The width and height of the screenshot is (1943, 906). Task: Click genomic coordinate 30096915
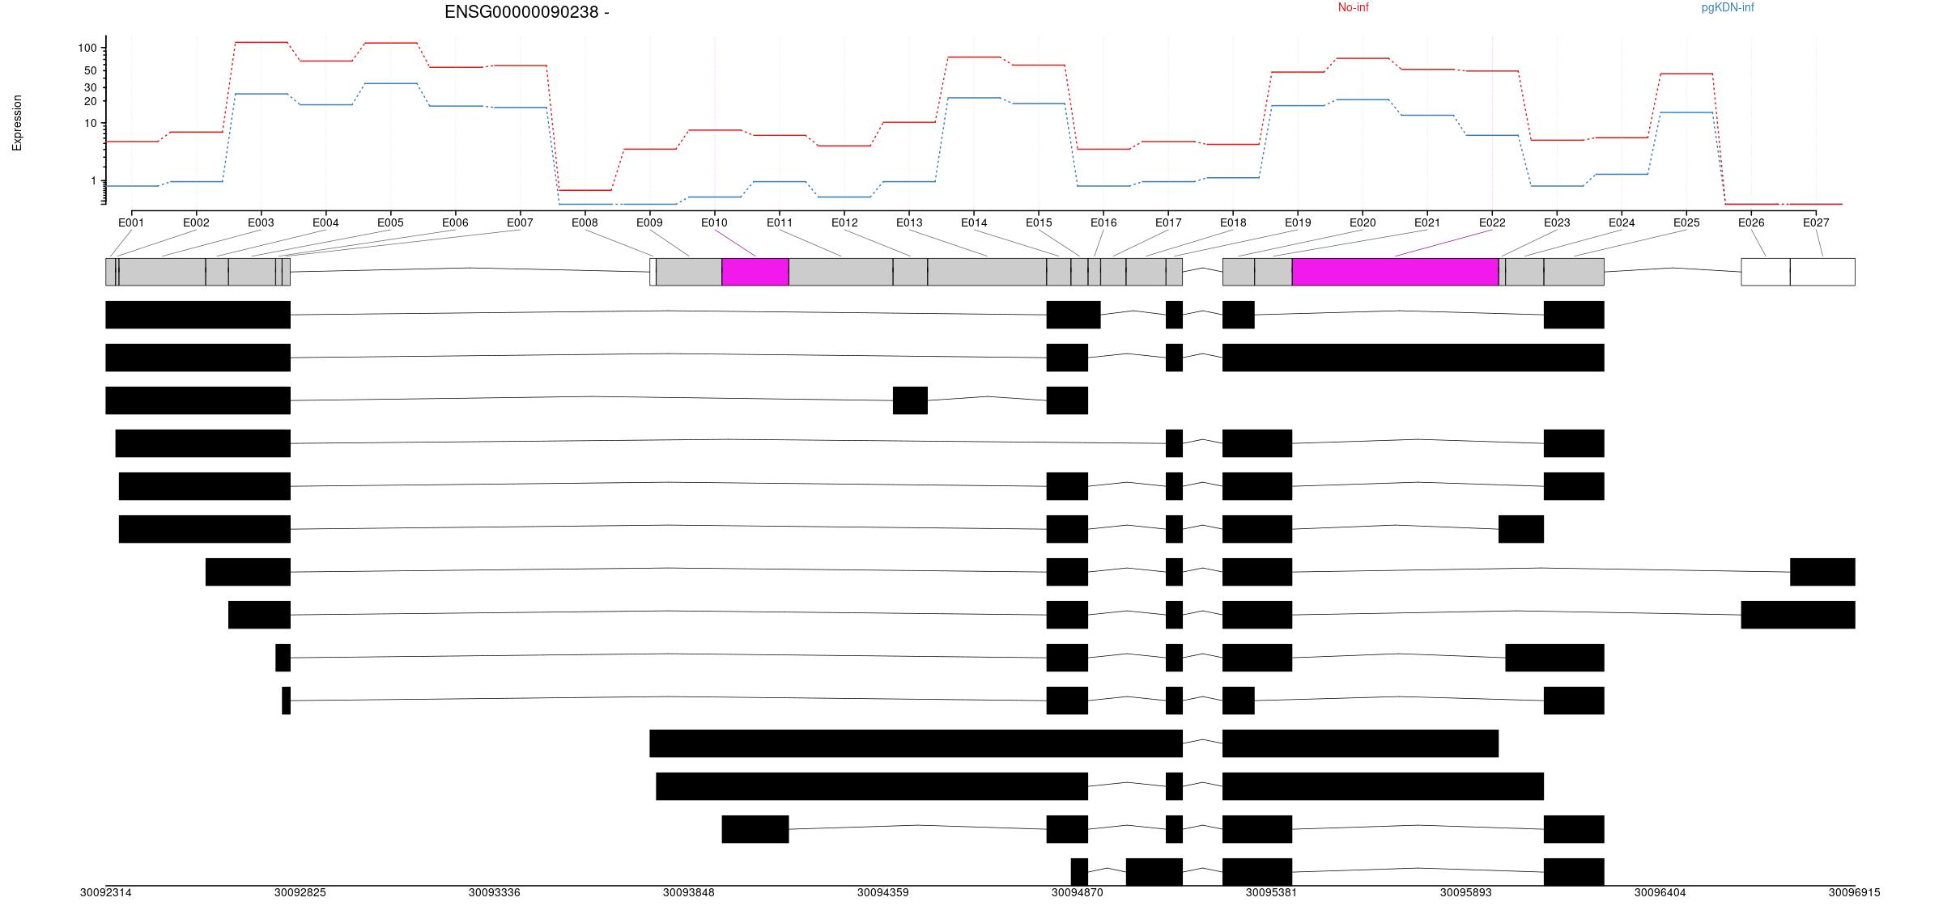(x=1854, y=893)
